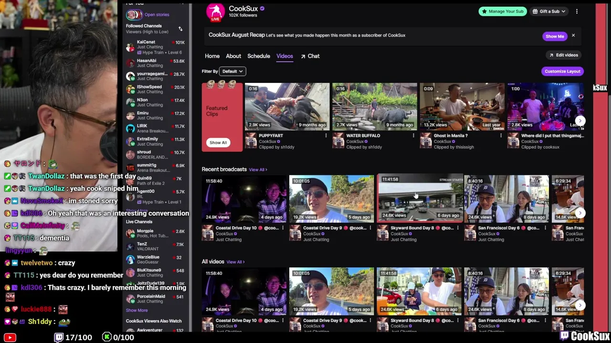Open options for Skyward Bound Day 8 broadcast
Viewport: 611px width, 343px height.
458,228
